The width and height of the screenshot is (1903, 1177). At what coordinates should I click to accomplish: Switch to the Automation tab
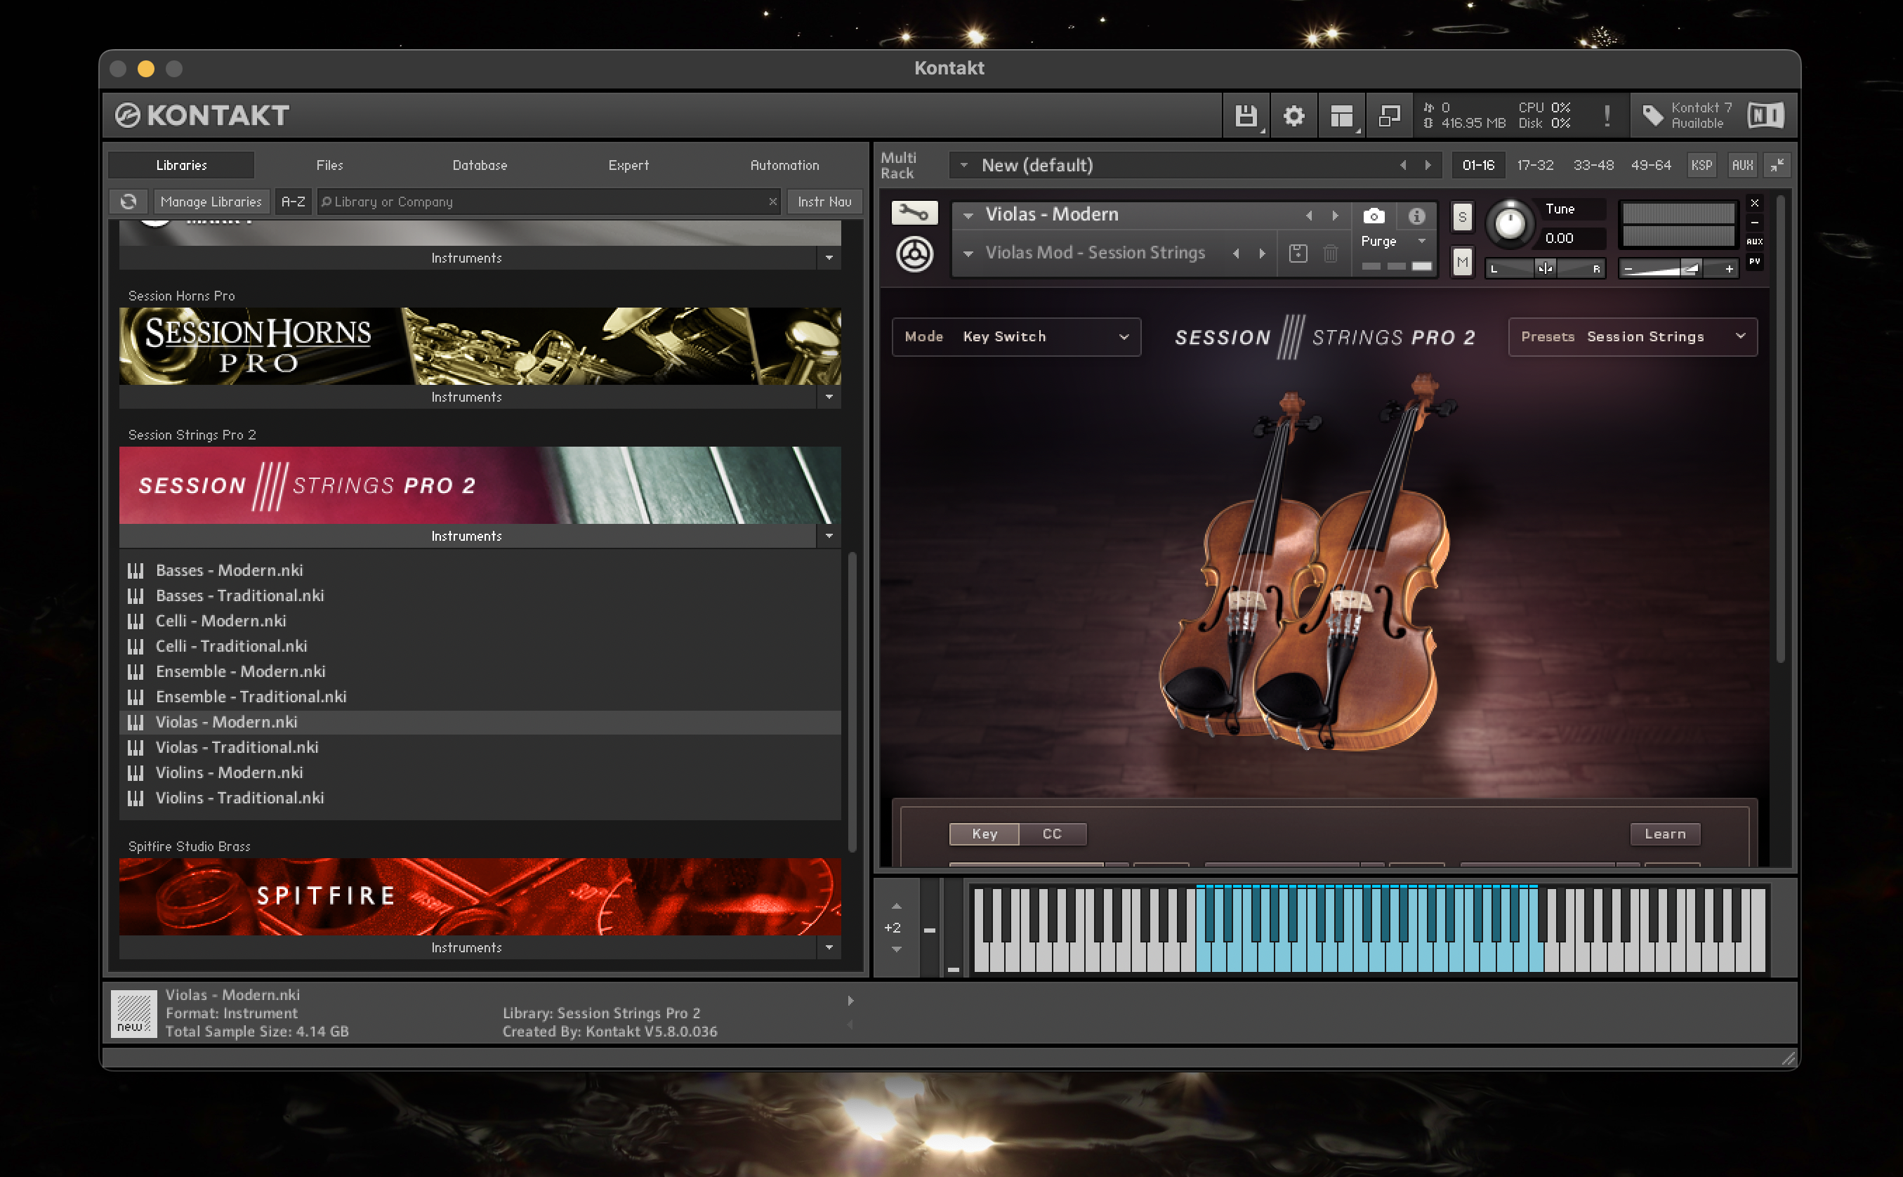coord(784,165)
